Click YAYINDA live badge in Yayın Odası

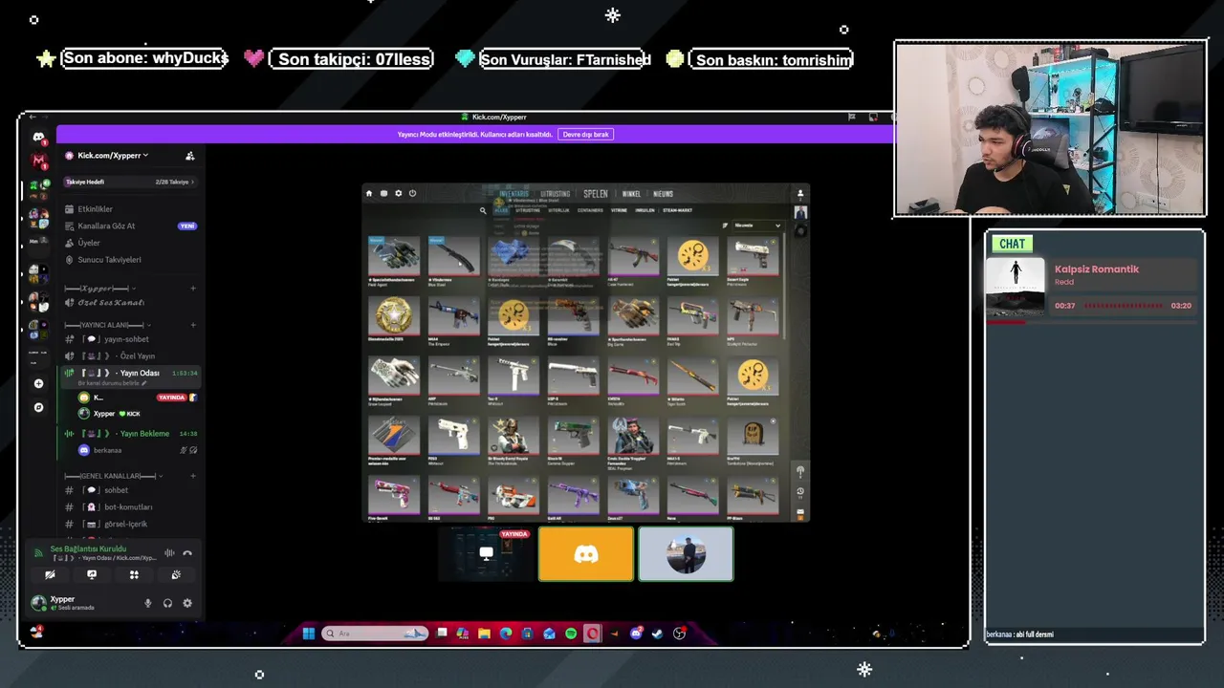point(171,398)
